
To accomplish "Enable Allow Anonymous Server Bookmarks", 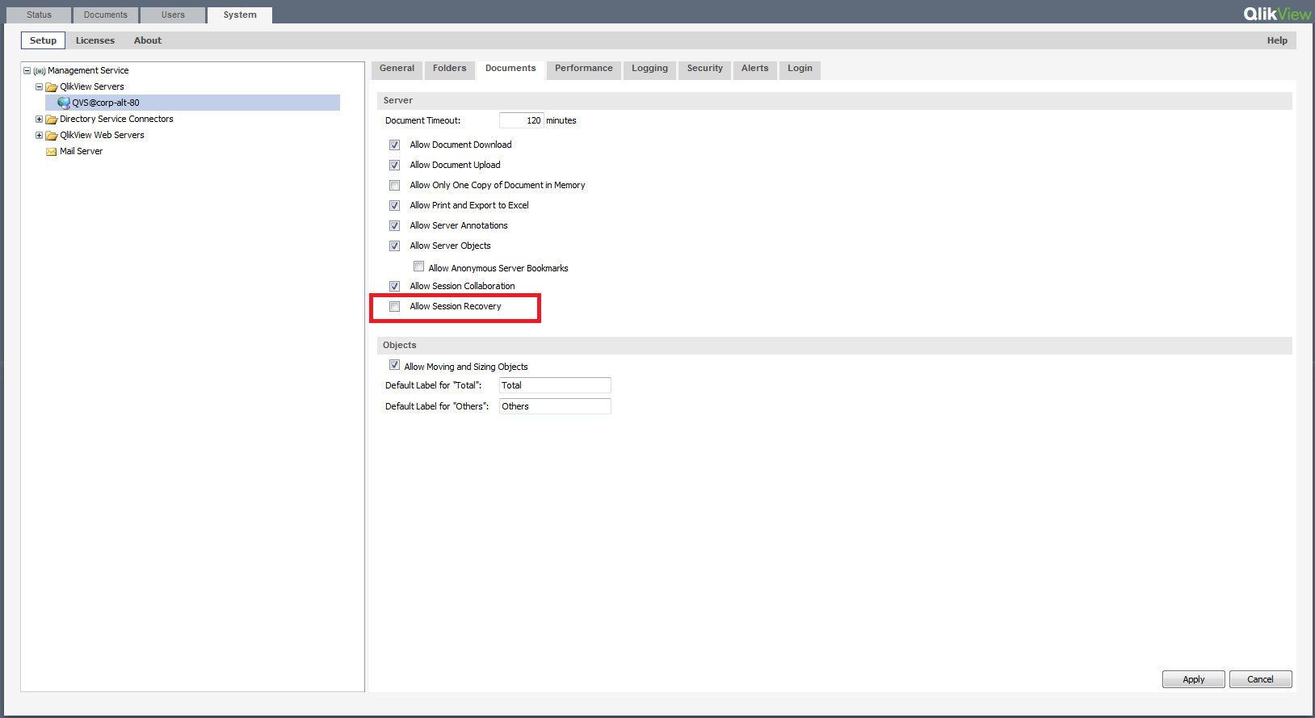I will click(418, 267).
